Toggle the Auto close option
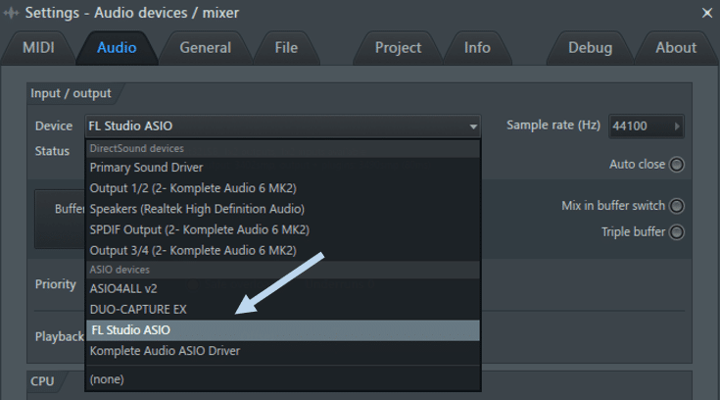 [676, 165]
